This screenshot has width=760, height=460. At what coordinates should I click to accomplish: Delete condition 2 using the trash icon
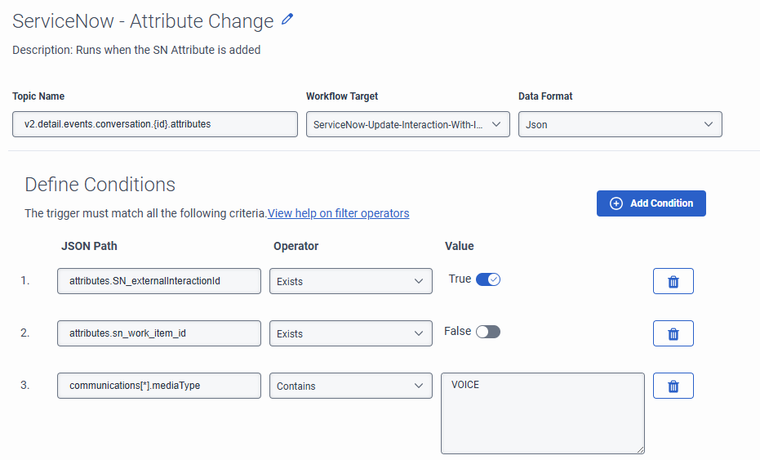[673, 333]
